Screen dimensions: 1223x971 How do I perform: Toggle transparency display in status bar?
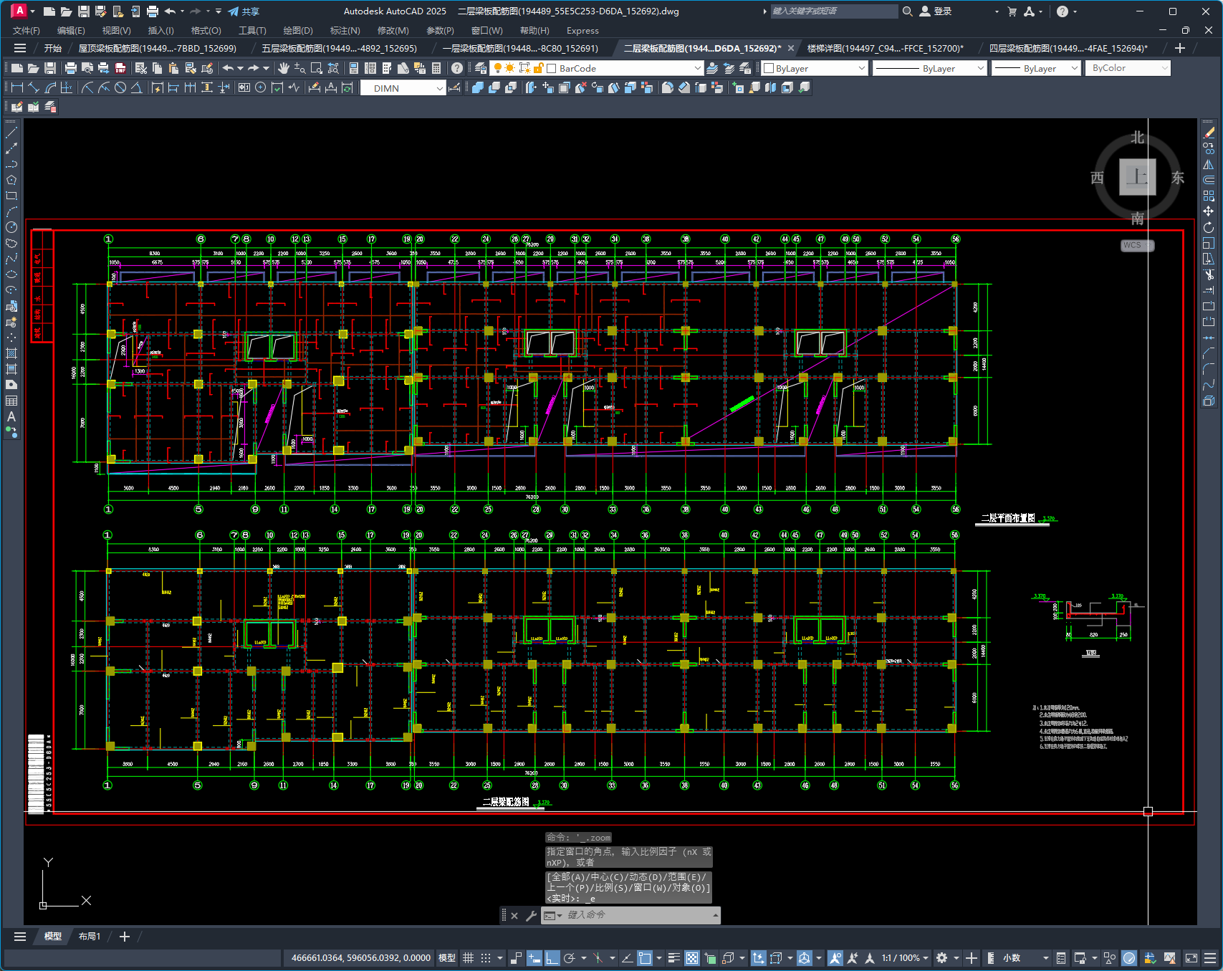pos(692,958)
